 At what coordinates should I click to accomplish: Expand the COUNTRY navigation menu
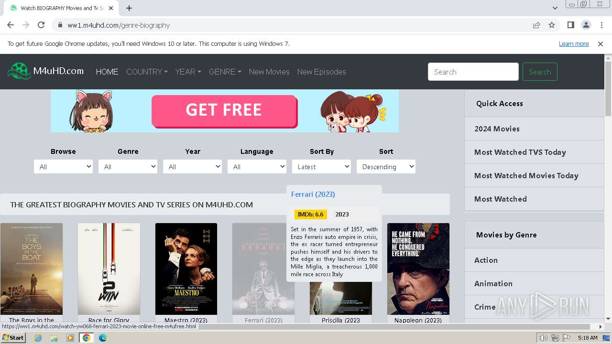147,72
